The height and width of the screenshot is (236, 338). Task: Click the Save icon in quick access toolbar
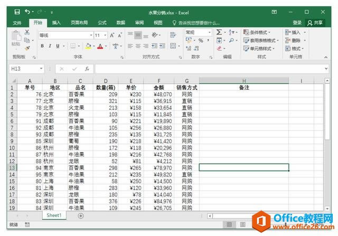point(17,12)
